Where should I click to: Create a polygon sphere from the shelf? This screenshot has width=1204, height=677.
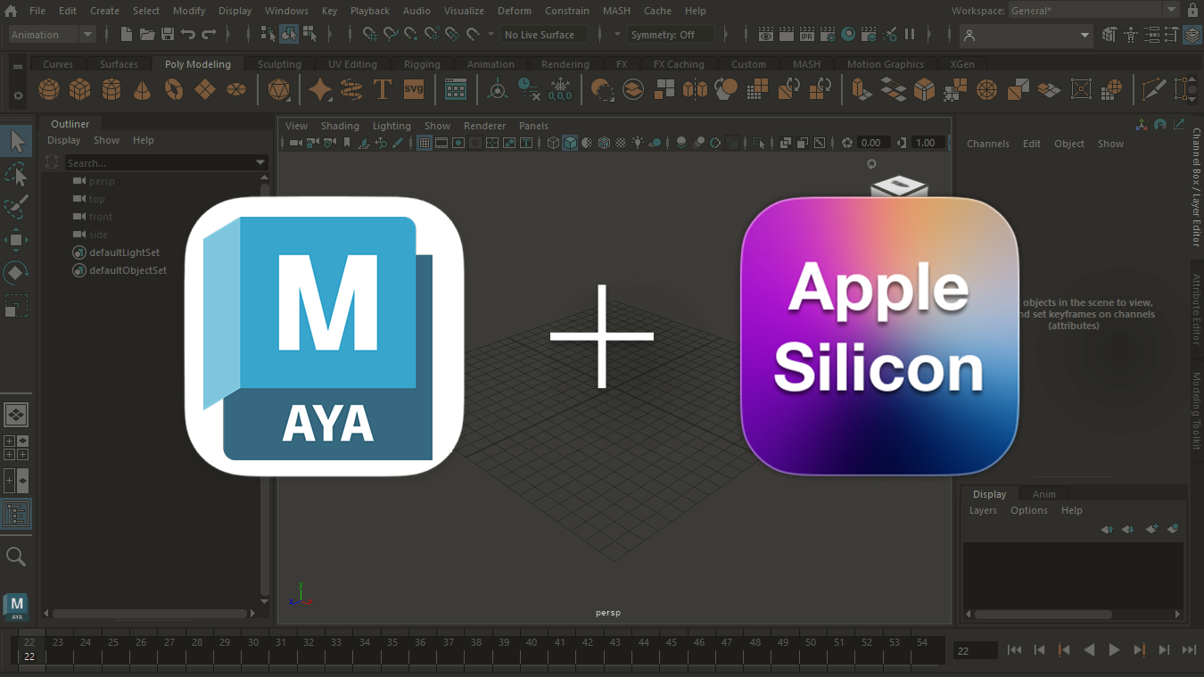(49, 90)
